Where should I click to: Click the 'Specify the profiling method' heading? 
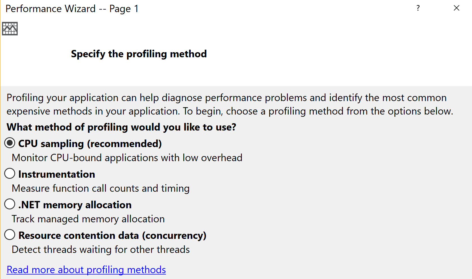coord(139,54)
